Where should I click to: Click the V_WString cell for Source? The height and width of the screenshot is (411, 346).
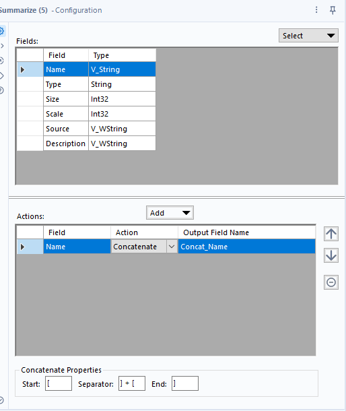pyautogui.click(x=122, y=129)
